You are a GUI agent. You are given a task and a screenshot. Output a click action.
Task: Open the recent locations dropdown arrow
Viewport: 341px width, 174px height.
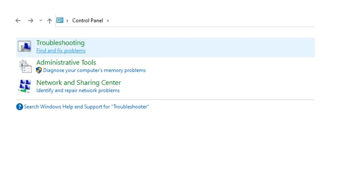pyautogui.click(x=41, y=20)
